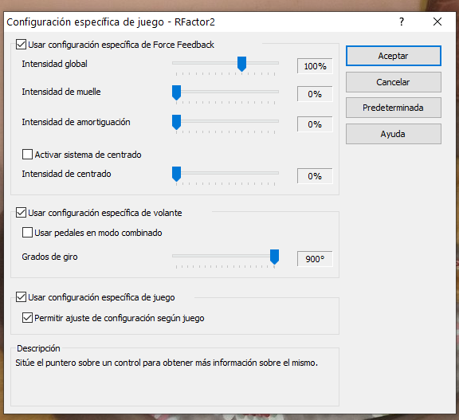Click the Aceptar button
459x420 pixels.
pos(393,56)
